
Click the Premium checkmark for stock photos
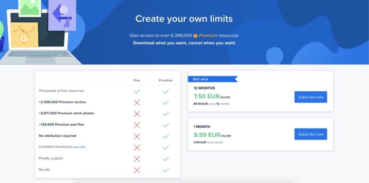click(x=166, y=114)
